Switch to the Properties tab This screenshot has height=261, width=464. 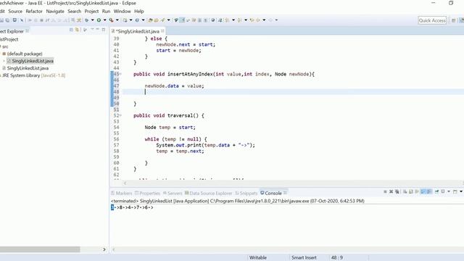tap(147, 194)
